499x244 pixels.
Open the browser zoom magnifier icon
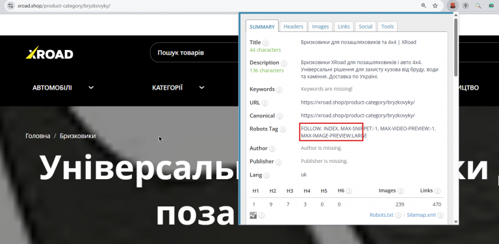tap(424, 5)
